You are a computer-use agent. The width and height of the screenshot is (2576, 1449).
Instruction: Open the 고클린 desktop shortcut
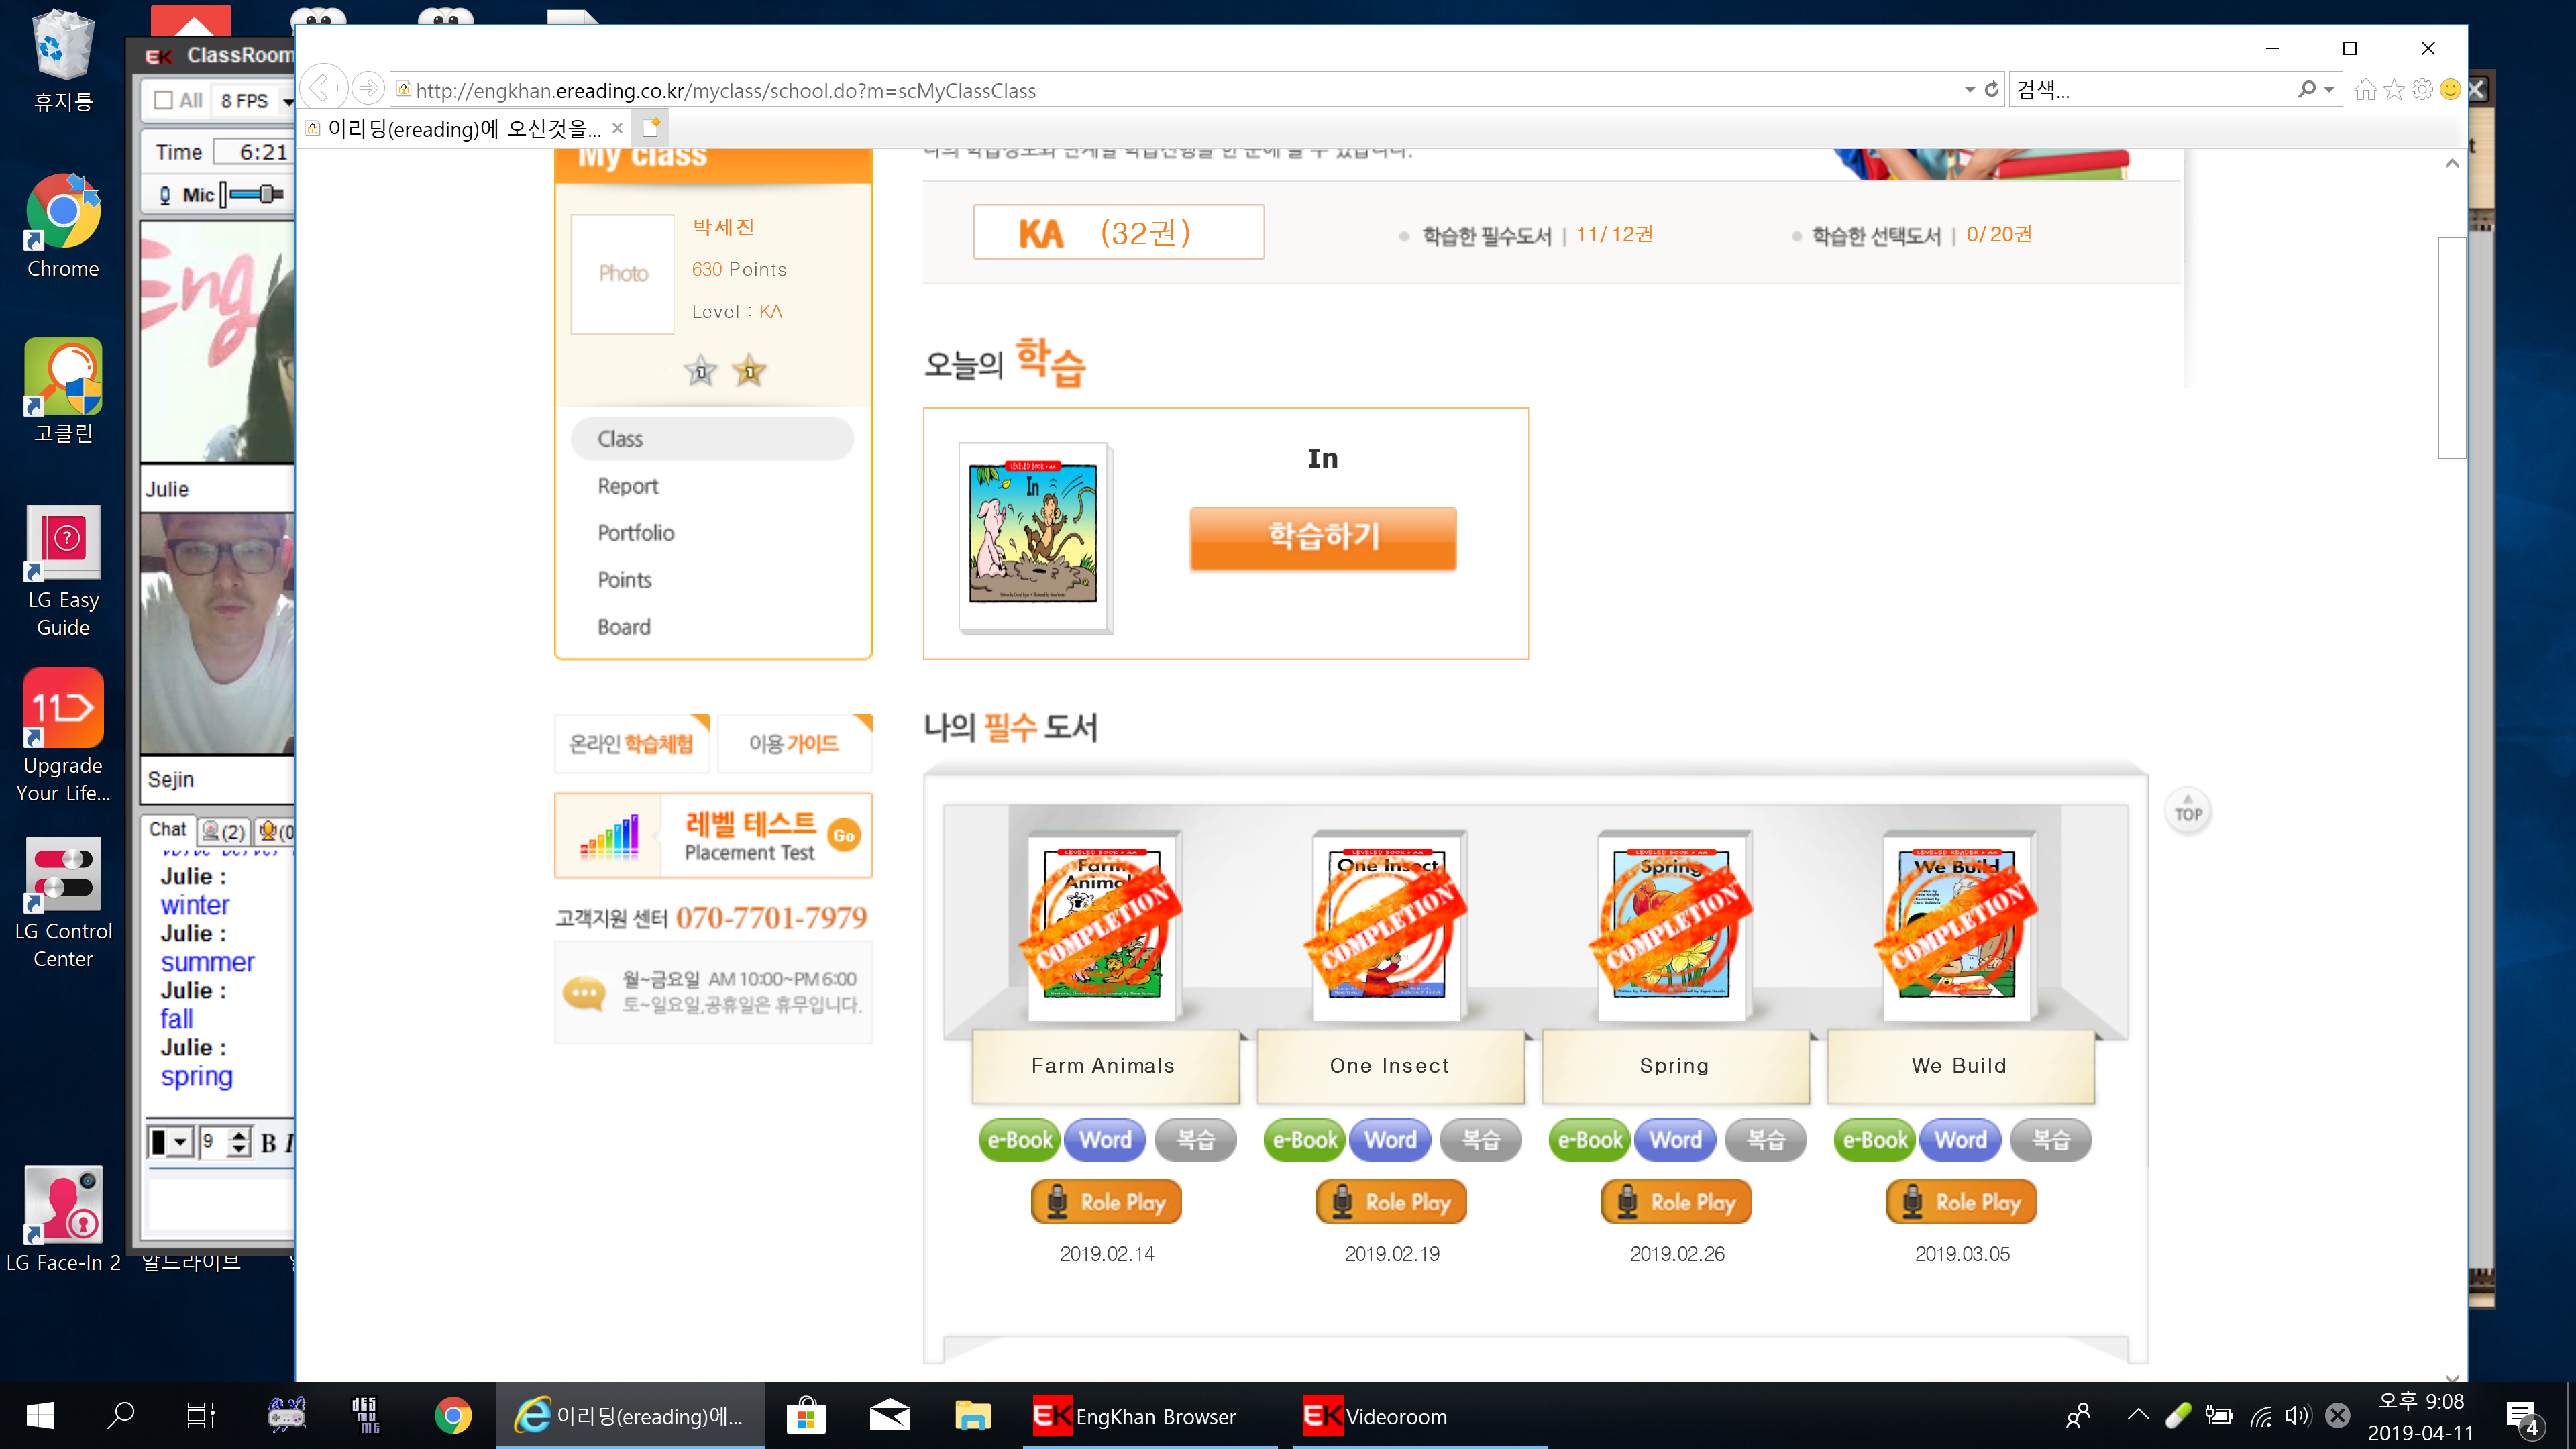coord(63,391)
